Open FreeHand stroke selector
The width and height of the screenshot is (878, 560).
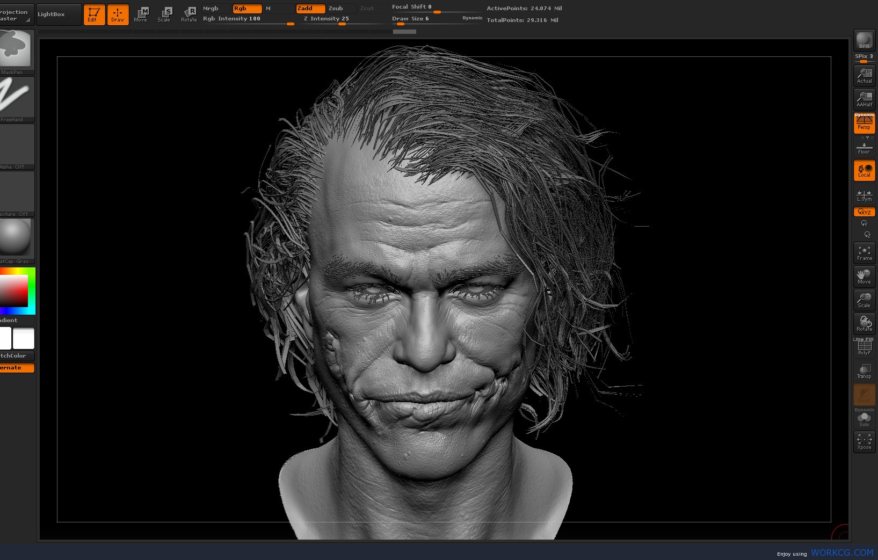(17, 99)
